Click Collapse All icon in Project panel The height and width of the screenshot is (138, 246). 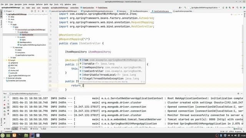(x=38, y=11)
